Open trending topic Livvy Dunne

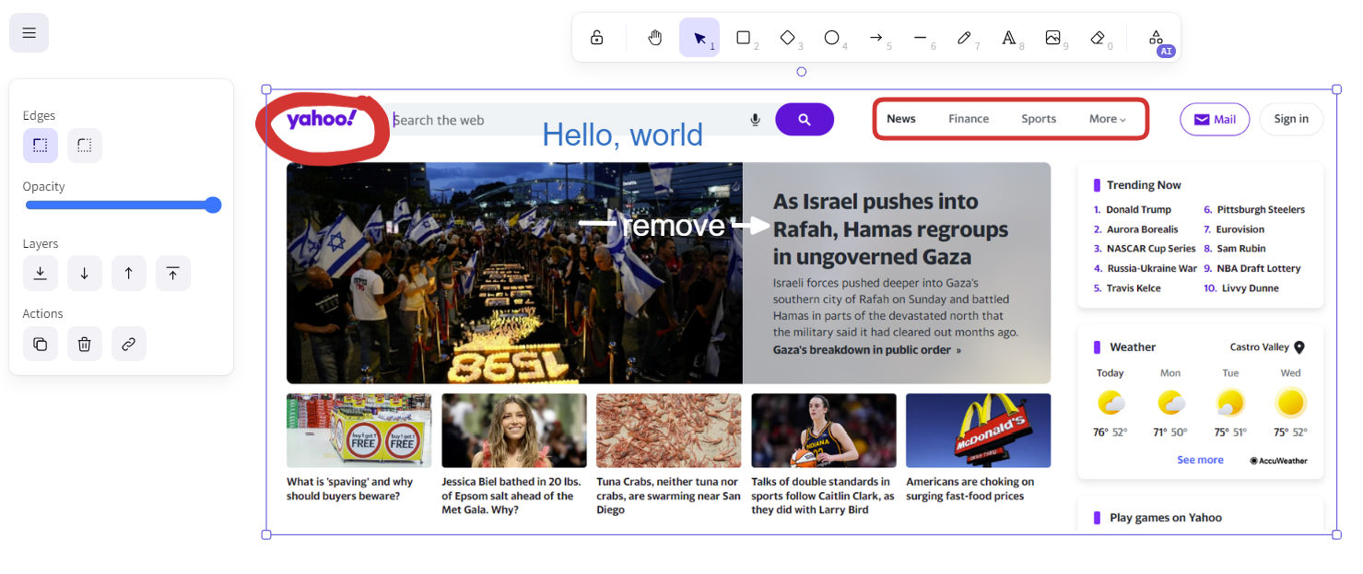tap(1251, 288)
